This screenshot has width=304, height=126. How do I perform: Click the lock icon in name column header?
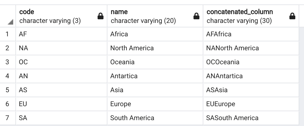point(197,17)
